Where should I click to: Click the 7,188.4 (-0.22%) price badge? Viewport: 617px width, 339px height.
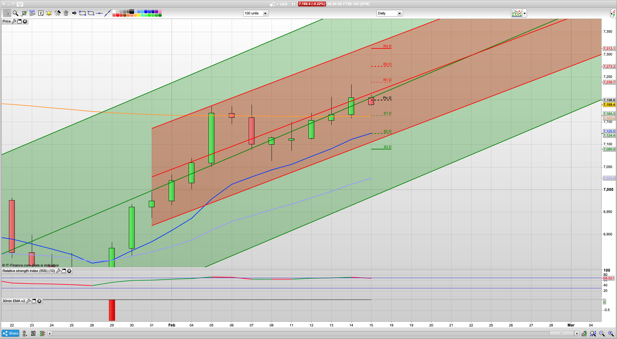pos(312,4)
